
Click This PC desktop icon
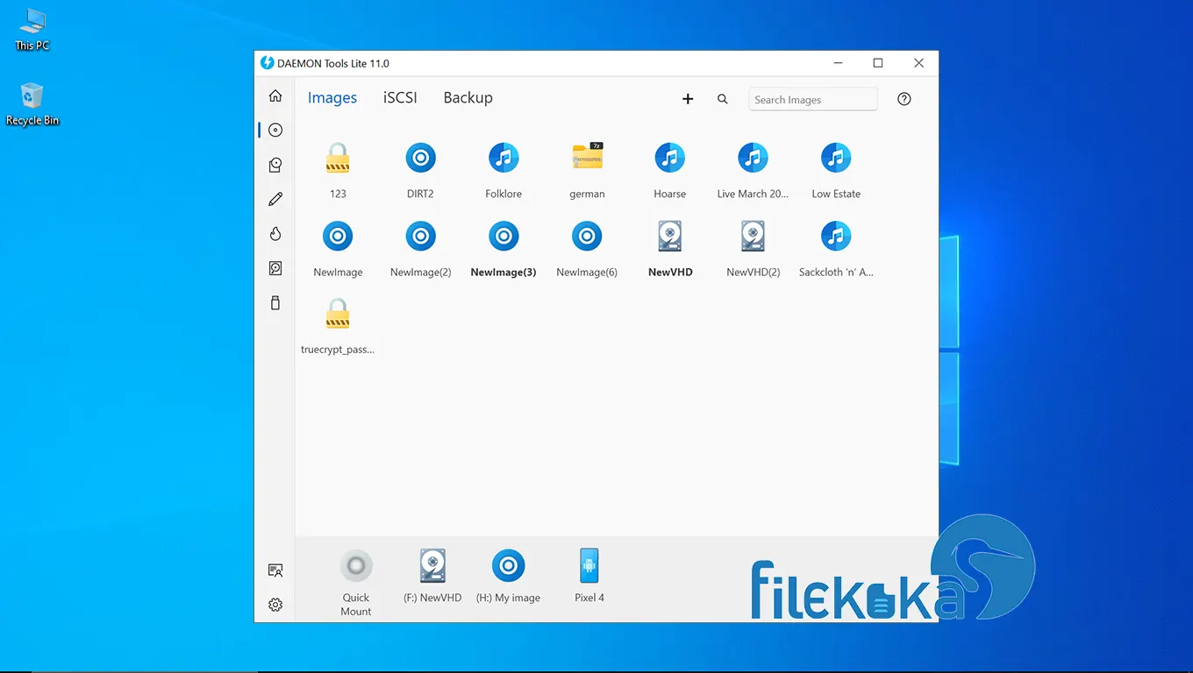32,29
